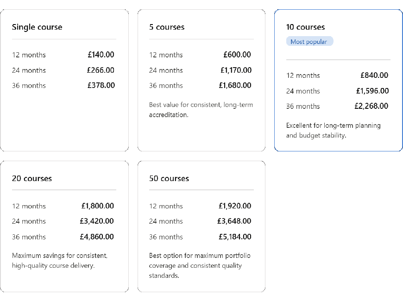Choose the £4,860.00 36-month price
403x301 pixels.
pos(97,237)
